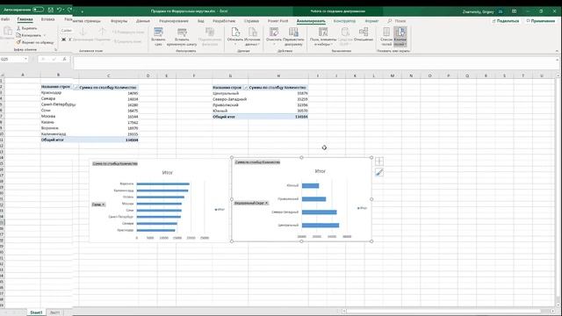This screenshot has width=562, height=316.
Task: Click the Comments button
Action: point(541,21)
